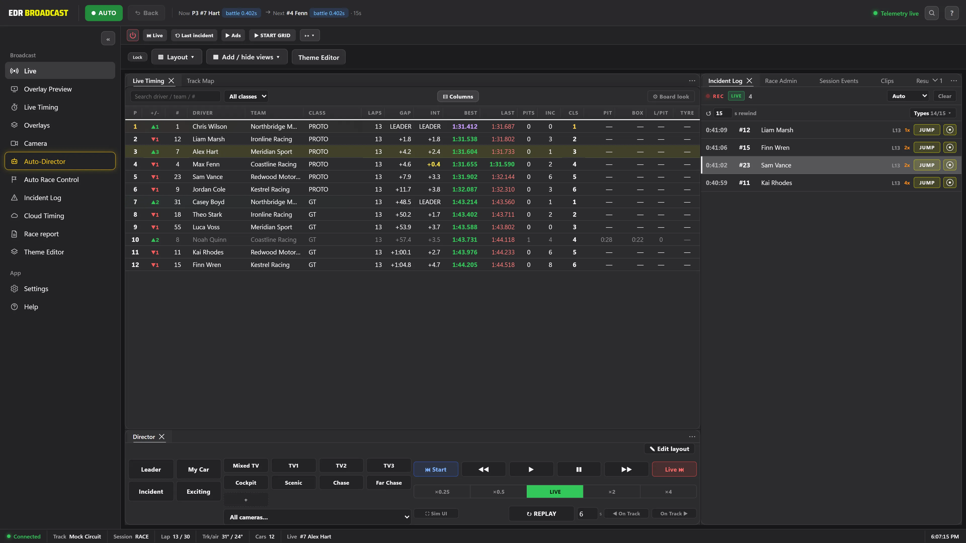The height and width of the screenshot is (543, 966).
Task: Click record target icon for Liam Marsh incident
Action: click(x=950, y=130)
